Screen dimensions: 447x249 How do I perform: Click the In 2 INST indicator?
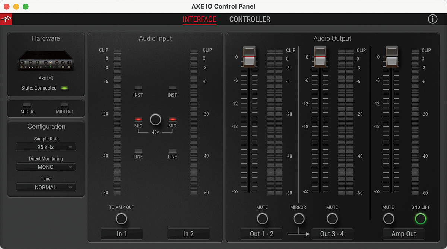point(172,88)
